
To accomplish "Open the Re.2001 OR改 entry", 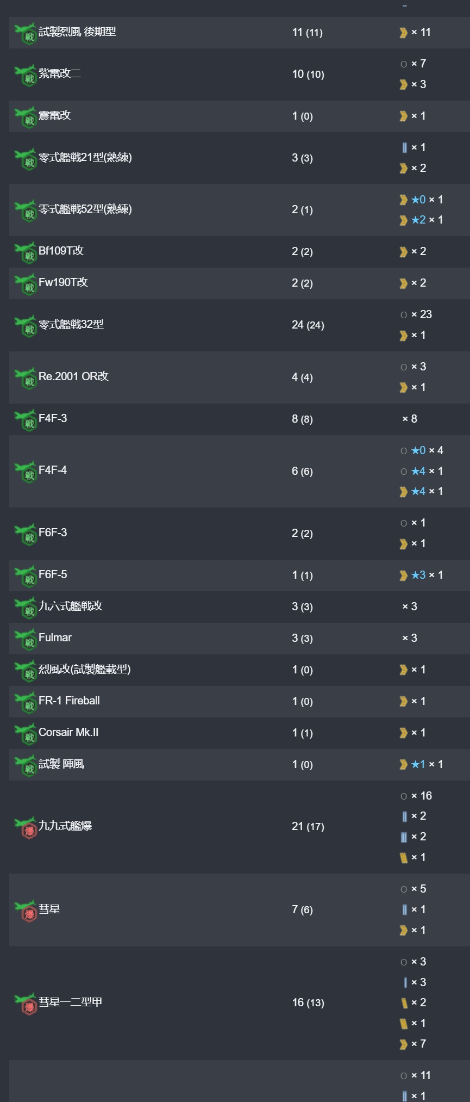I will (73, 376).
